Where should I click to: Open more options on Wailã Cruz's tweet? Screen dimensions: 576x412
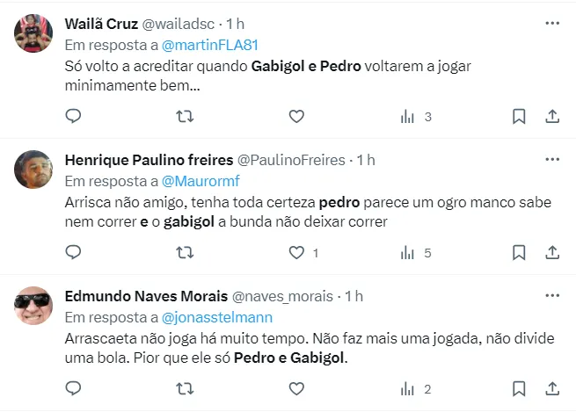click(552, 23)
